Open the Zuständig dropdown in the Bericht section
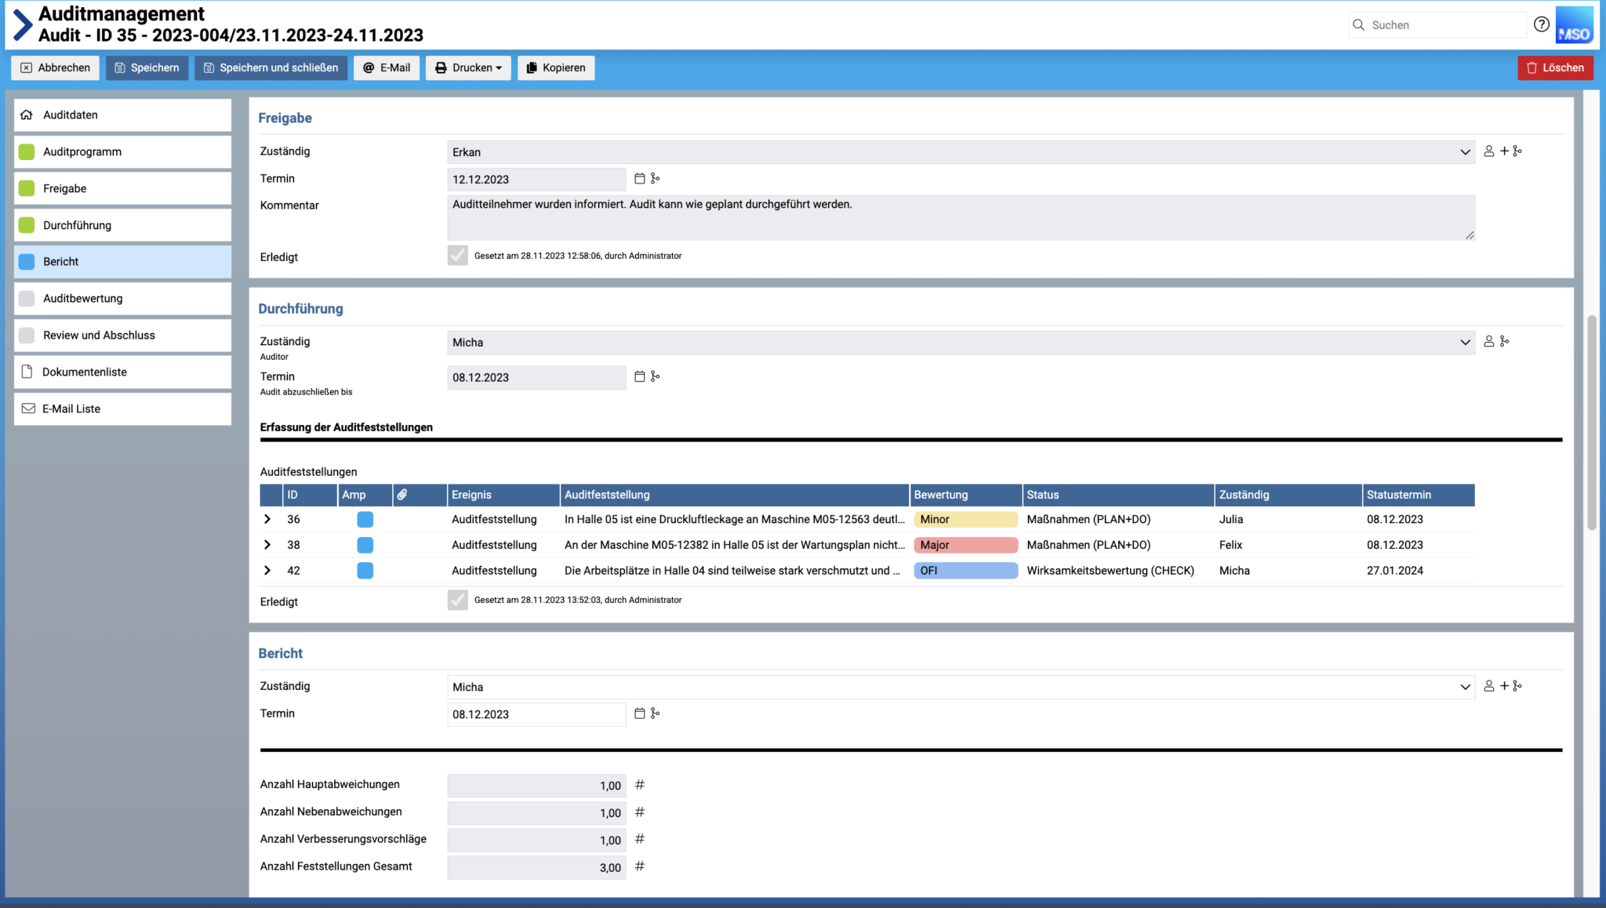The image size is (1606, 908). click(x=1465, y=686)
